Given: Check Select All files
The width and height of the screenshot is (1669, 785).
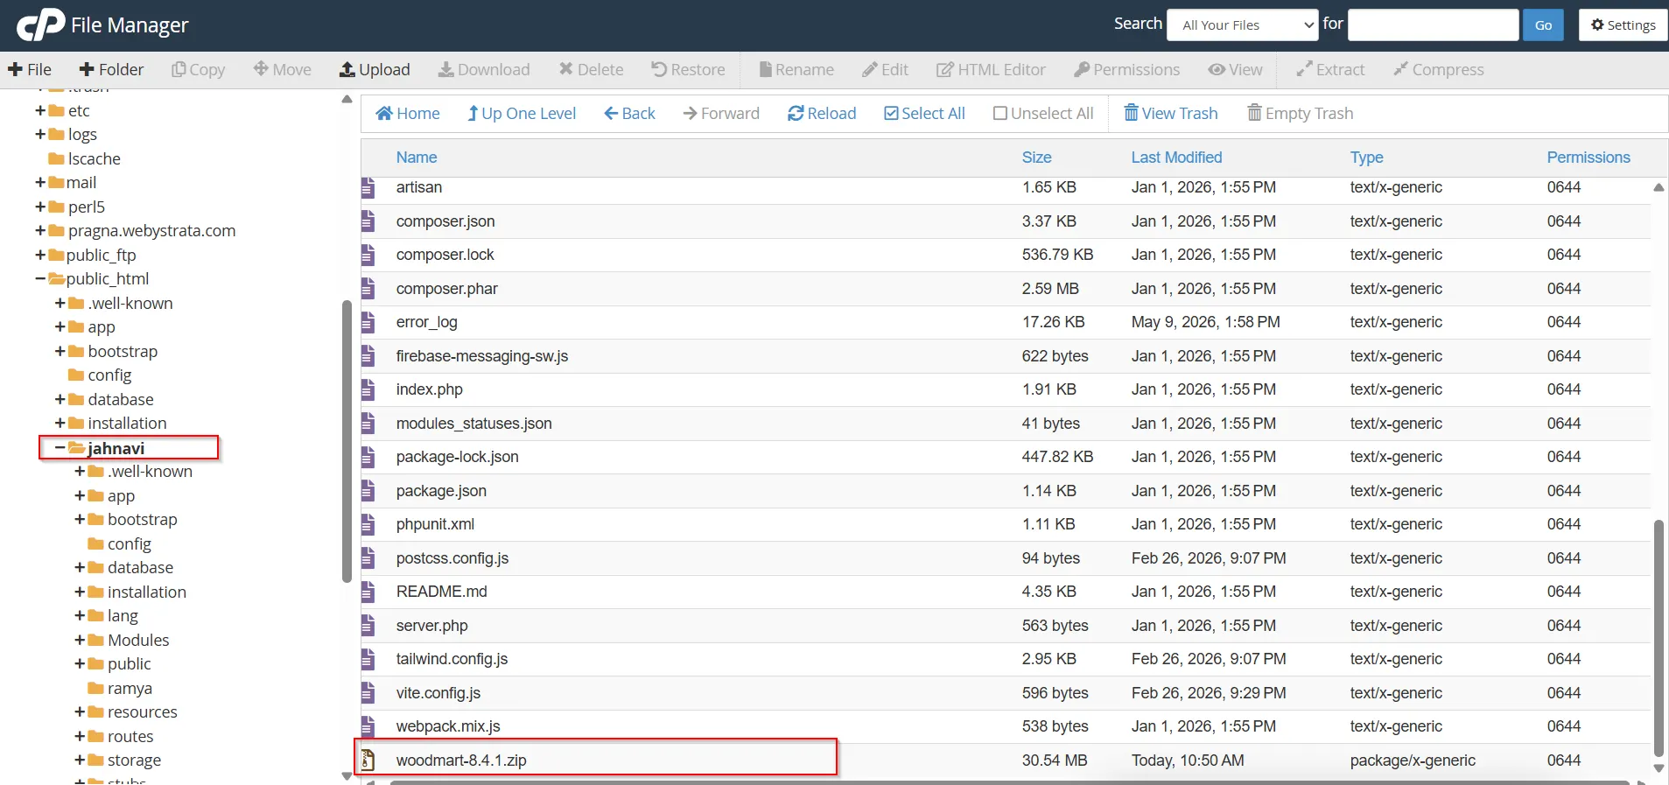Looking at the screenshot, I should 924,113.
